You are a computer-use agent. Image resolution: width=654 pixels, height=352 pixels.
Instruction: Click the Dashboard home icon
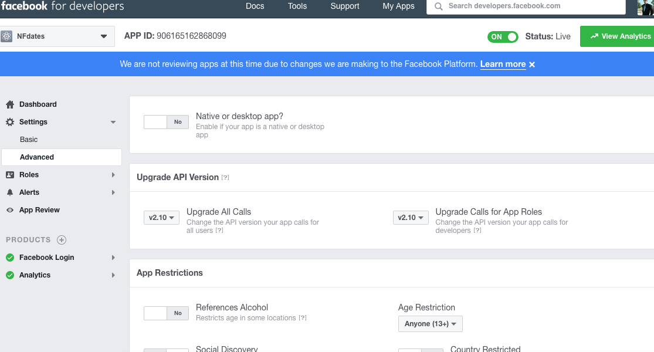10,104
